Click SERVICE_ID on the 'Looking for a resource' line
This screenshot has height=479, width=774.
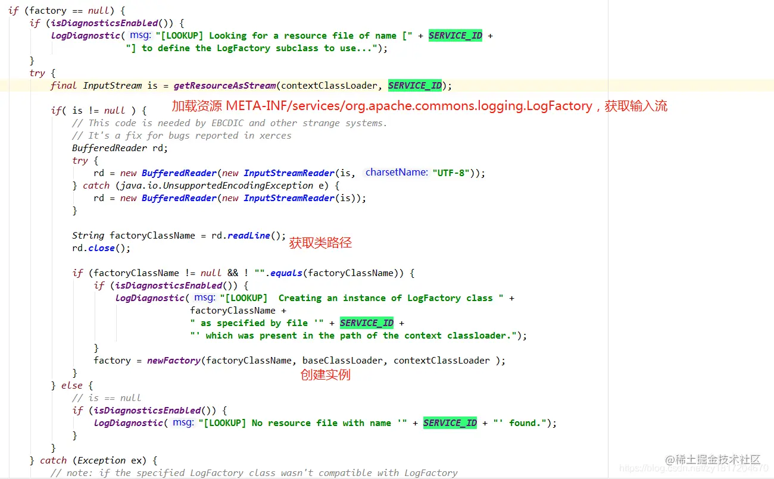pyautogui.click(x=455, y=36)
